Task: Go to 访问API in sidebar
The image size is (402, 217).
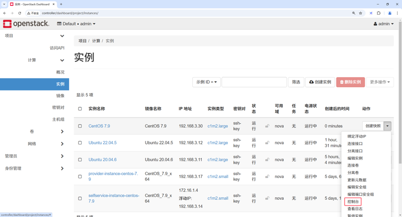Action: tap(57, 48)
